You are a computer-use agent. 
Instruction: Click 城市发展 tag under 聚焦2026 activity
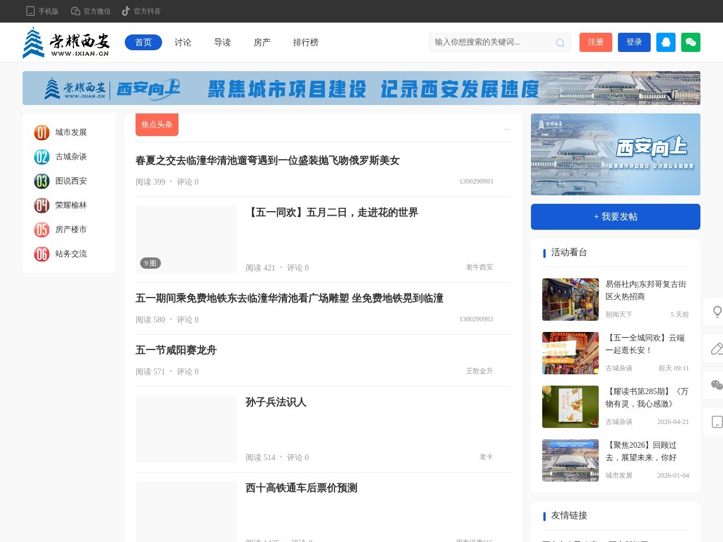click(x=619, y=475)
